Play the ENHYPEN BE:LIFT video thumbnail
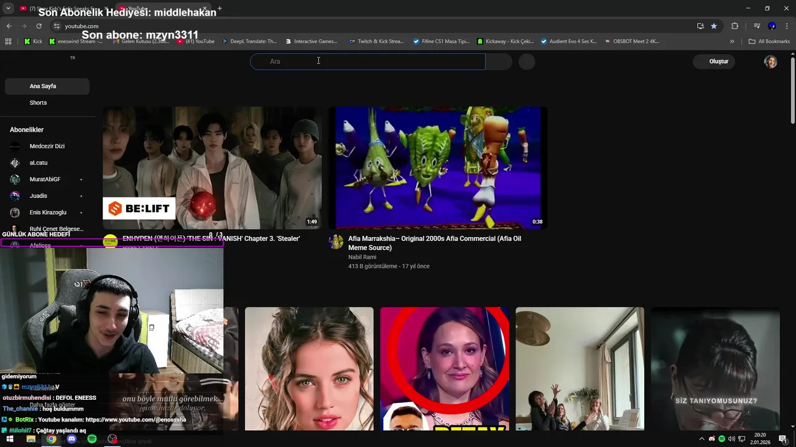The height and width of the screenshot is (447, 796). pos(212,168)
